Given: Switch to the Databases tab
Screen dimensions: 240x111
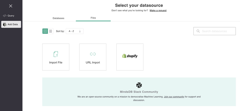Looking at the screenshot, I should [58, 18].
